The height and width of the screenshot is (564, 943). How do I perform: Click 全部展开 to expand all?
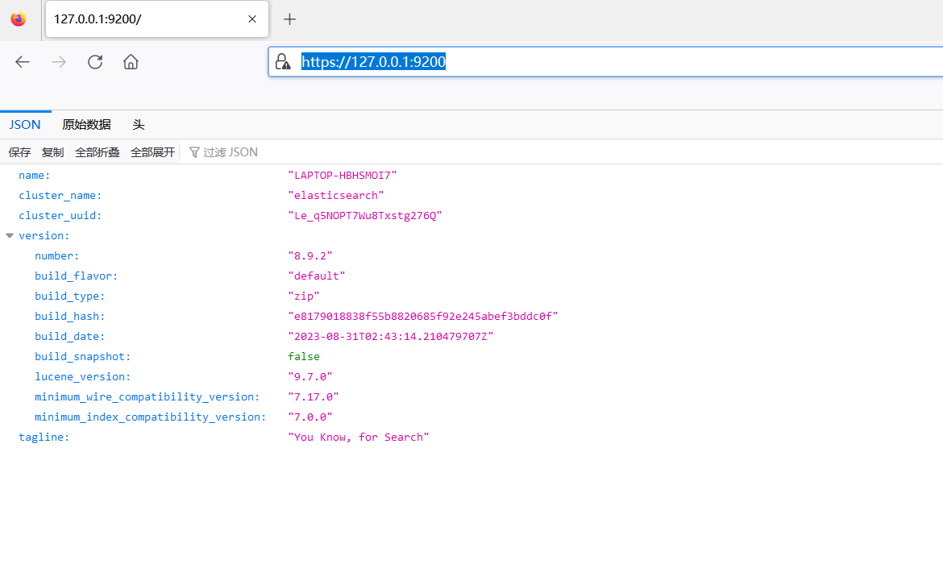tap(152, 152)
